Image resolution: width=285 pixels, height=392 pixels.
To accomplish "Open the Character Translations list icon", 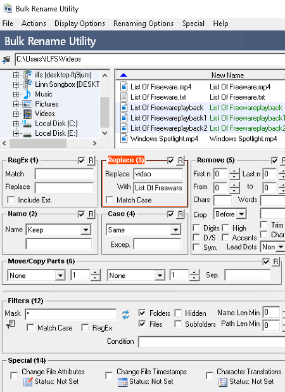I will tap(222, 382).
